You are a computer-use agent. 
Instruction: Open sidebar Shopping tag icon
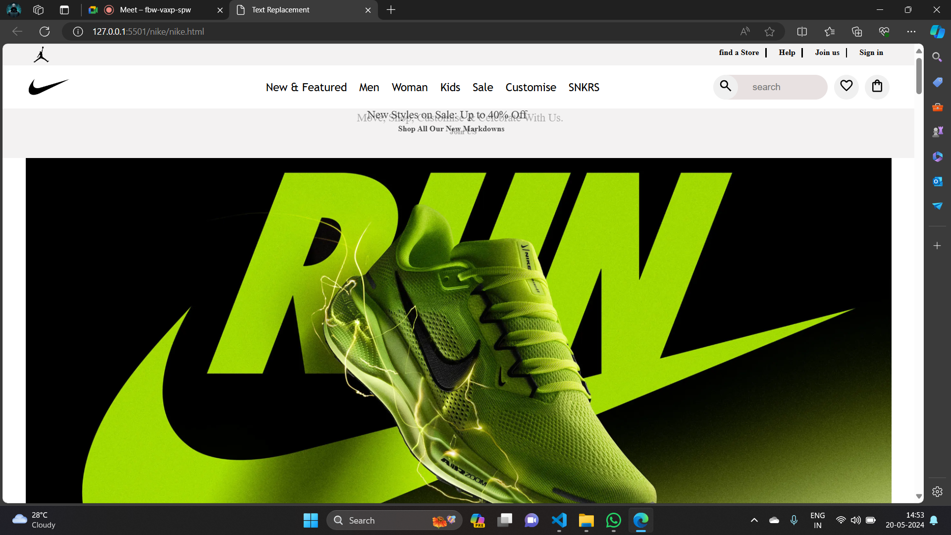(x=937, y=82)
